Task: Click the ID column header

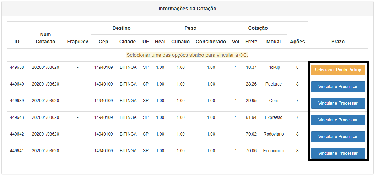Action: [x=17, y=42]
